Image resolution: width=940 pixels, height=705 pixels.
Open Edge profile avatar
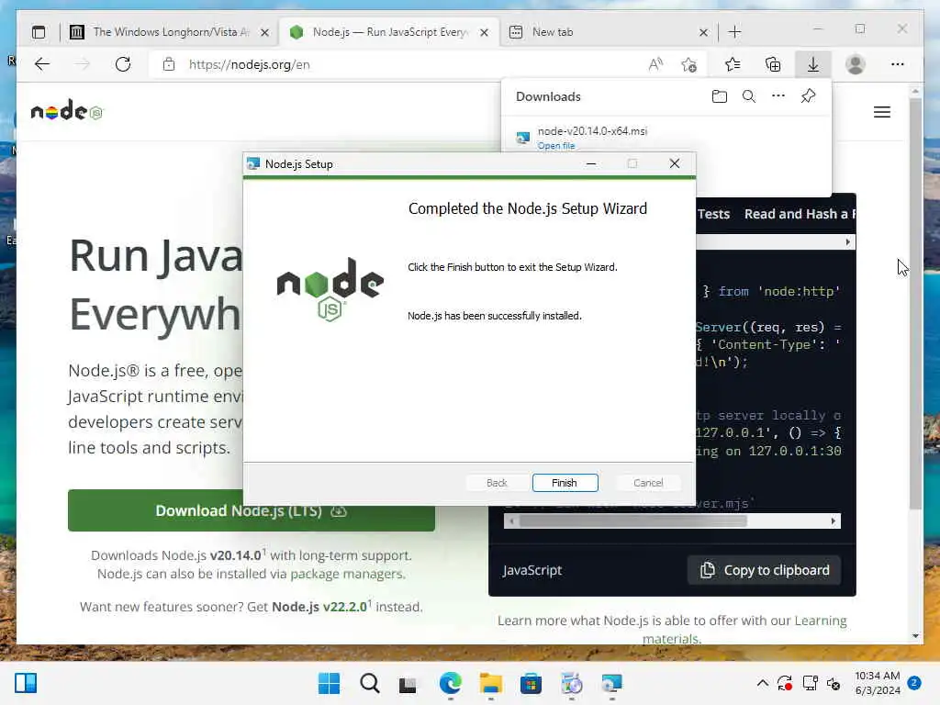pyautogui.click(x=855, y=64)
